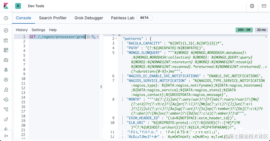The image size is (270, 141).
Task: Open the space selector D avatar
Action: [18, 6]
